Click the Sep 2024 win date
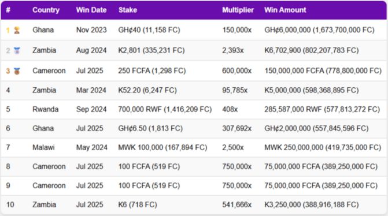Screen dimensions: 388x216 pos(91,109)
